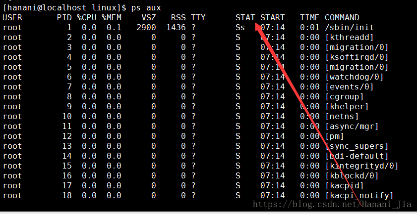Image resolution: width=417 pixels, height=214 pixels.
Task: Click PID 10 in the netns row
Action: click(67, 117)
